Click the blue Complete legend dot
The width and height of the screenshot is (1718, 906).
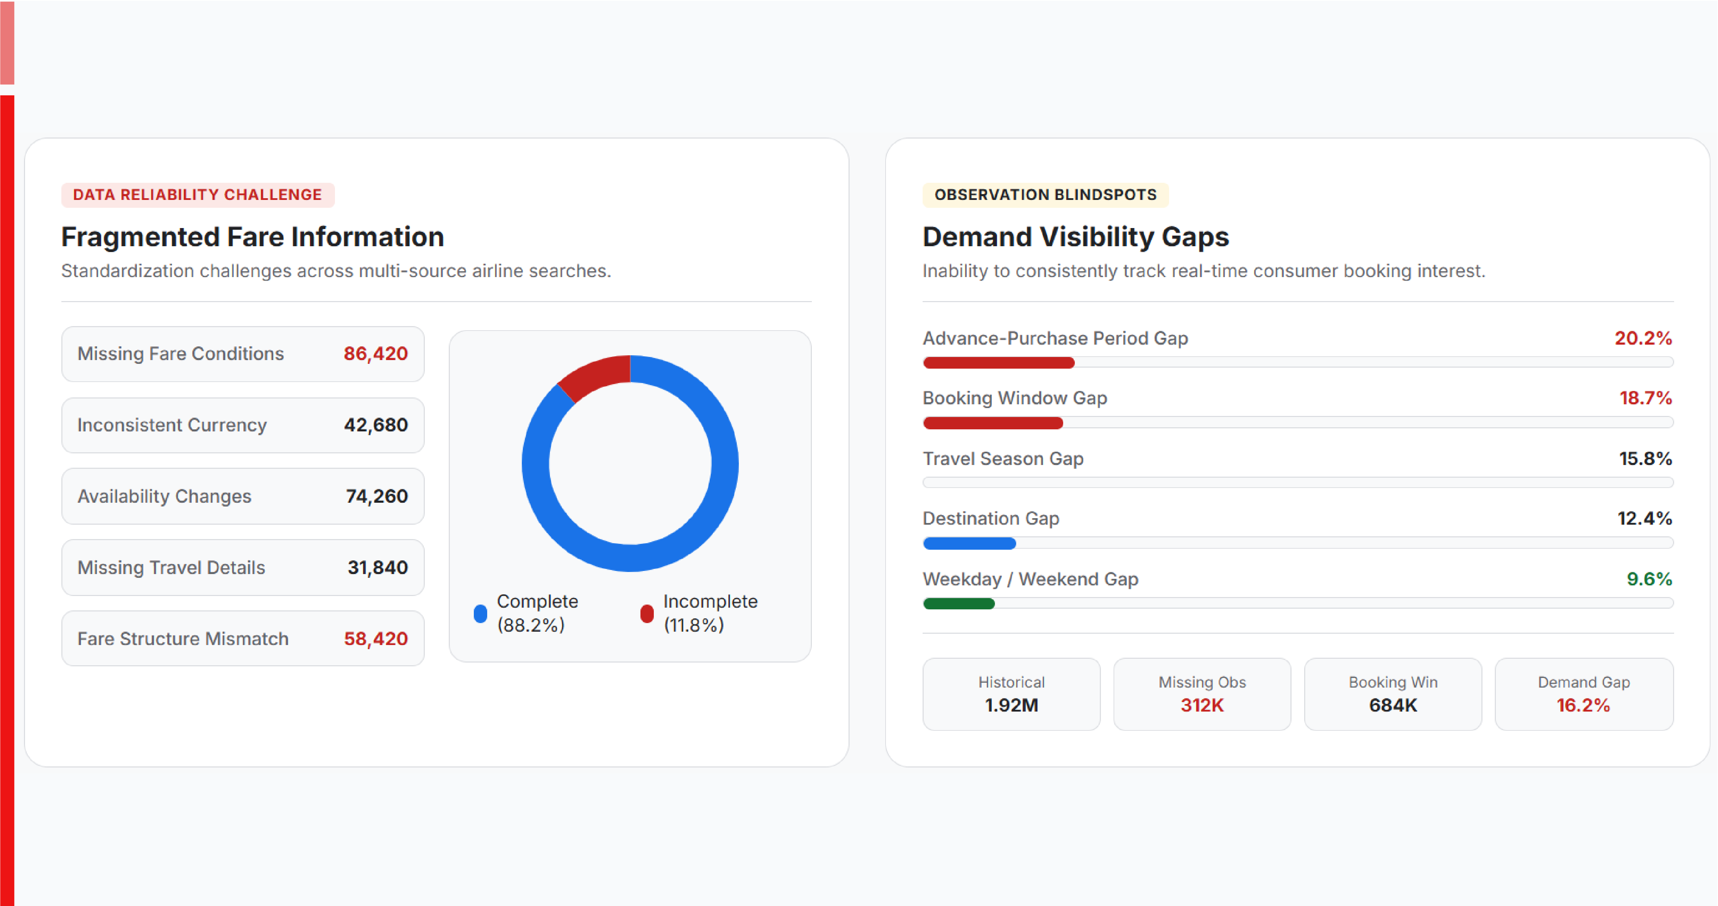[x=480, y=613]
